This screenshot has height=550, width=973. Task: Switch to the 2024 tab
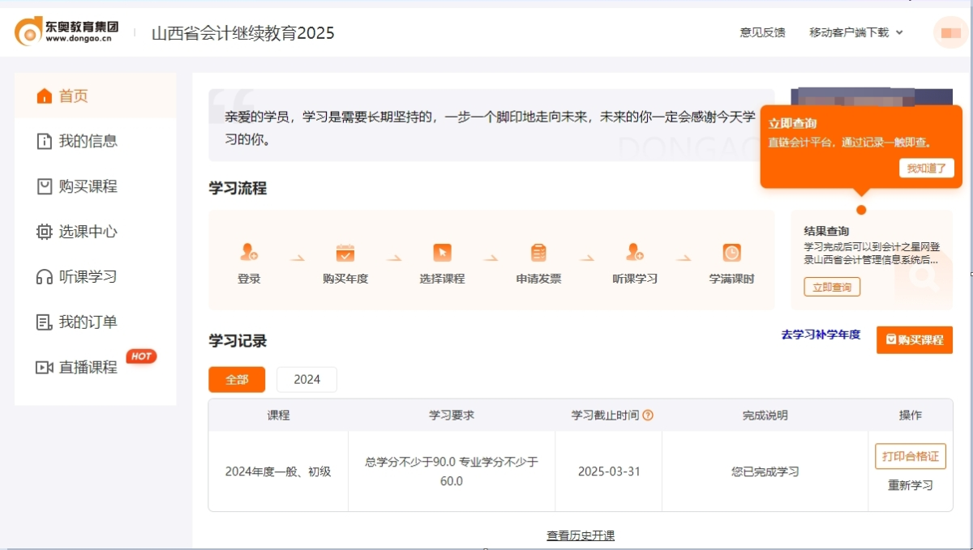point(306,379)
